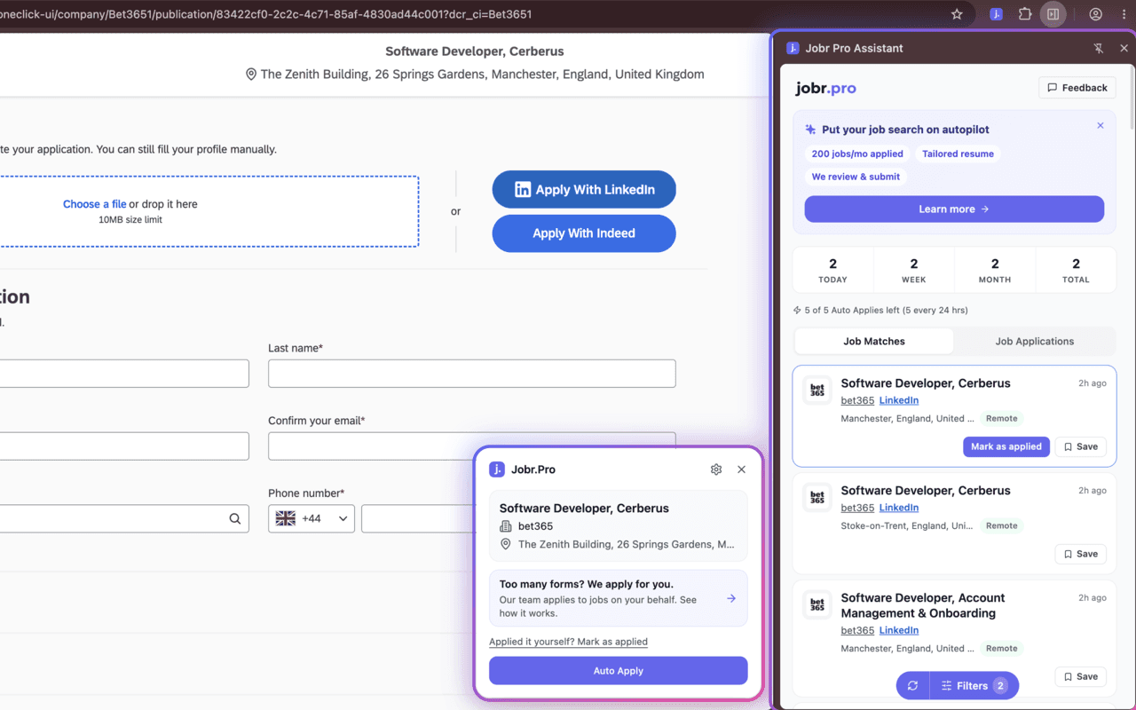
Task: Open bet365 link on the Manchester Cerberus job card
Action: pyautogui.click(x=857, y=400)
